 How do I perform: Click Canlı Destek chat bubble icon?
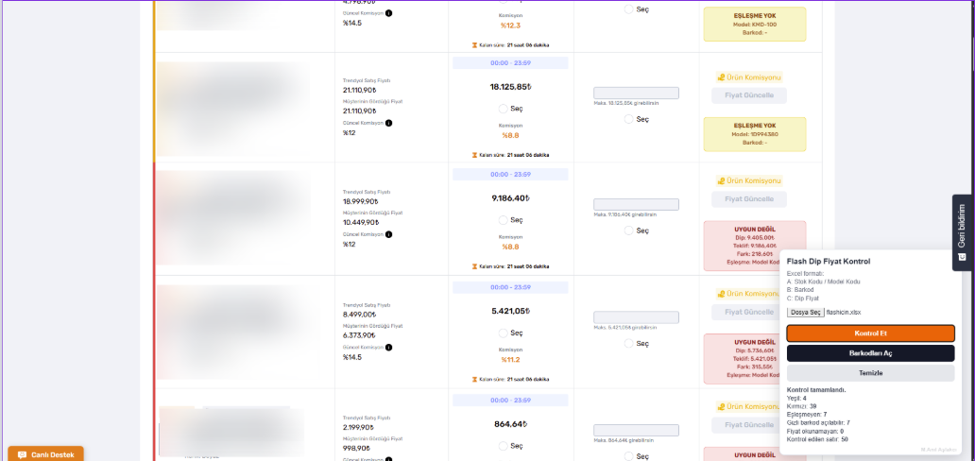point(23,454)
